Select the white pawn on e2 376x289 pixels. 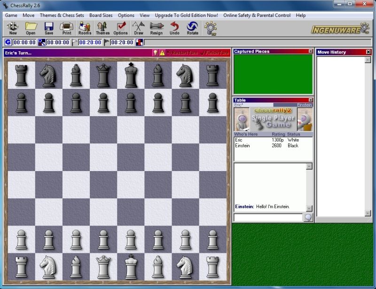pyautogui.click(x=131, y=239)
